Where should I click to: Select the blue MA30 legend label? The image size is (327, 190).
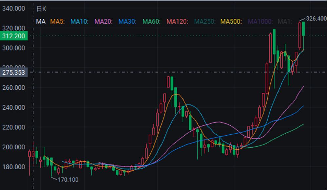pos(127,22)
